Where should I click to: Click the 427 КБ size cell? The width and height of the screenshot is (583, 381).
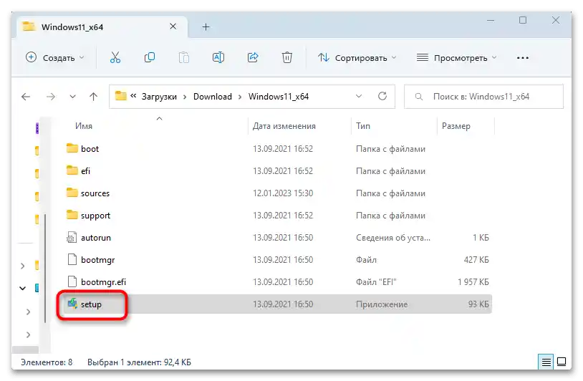[x=476, y=260]
